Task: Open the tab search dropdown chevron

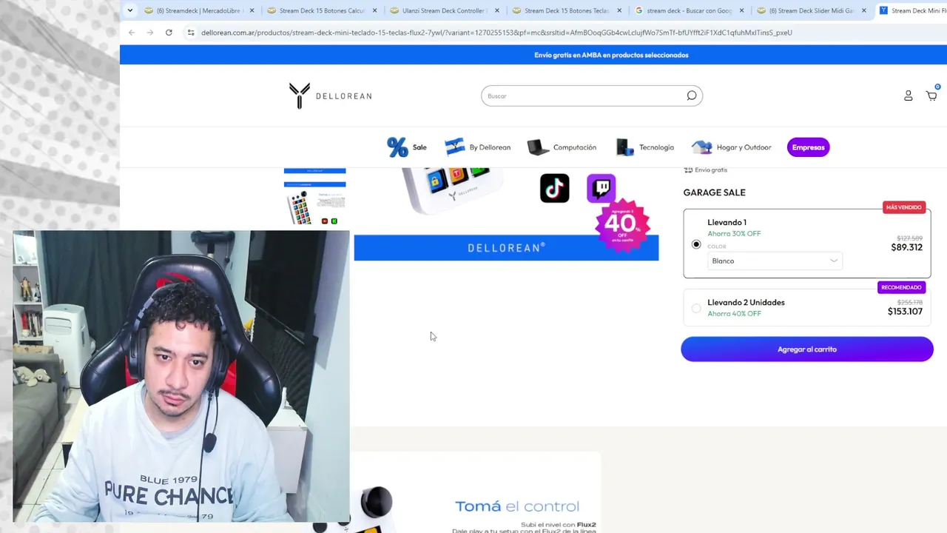Action: coord(130,10)
